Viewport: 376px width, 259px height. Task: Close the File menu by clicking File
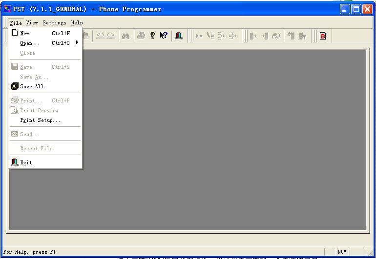pyautogui.click(x=16, y=23)
